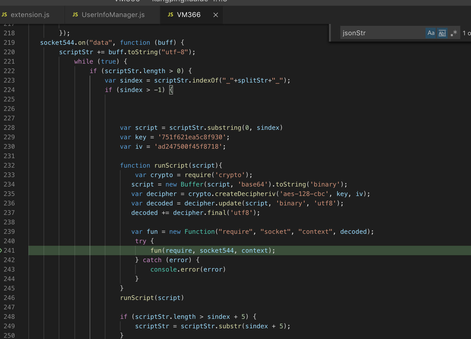Click line number 250 in the gutter
This screenshot has width=471, height=339.
click(9, 336)
